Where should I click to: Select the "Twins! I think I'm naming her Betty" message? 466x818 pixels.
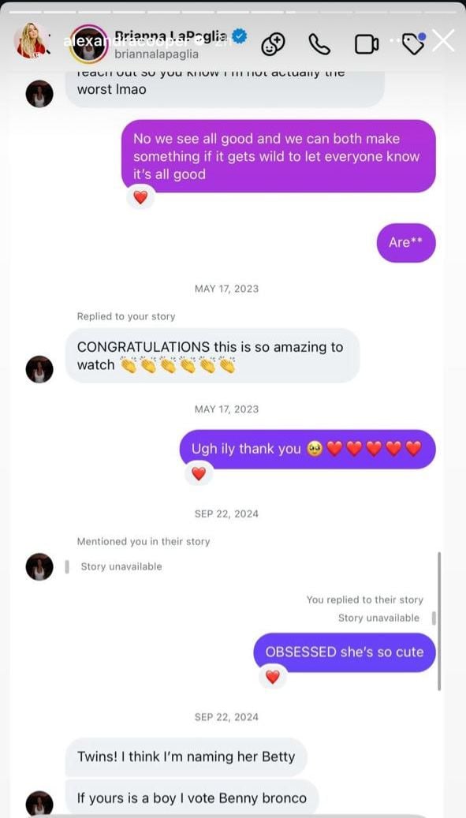pyautogui.click(x=186, y=756)
